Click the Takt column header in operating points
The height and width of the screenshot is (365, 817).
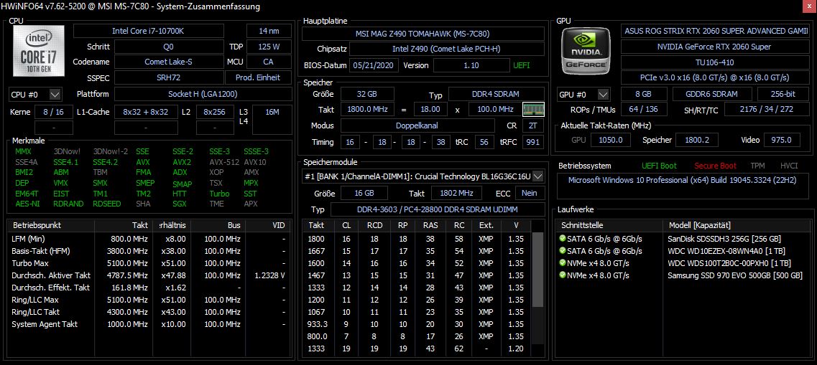click(124, 226)
